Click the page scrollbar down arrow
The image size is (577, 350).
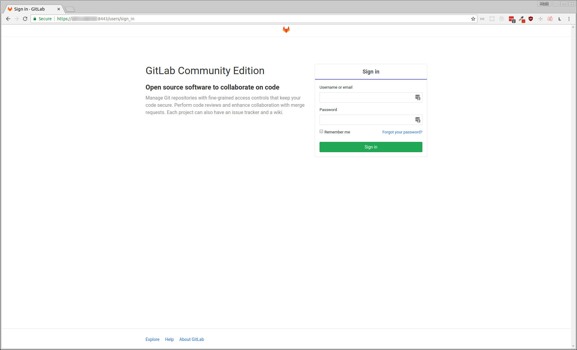point(573,346)
